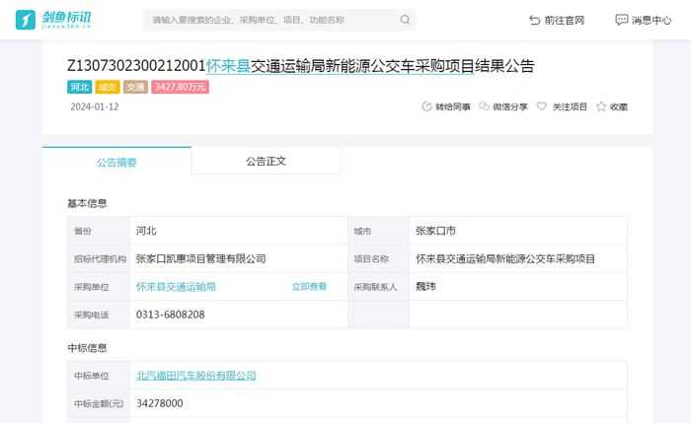Image resolution: width=691 pixels, height=423 pixels.
Task: Click the 收藏 star icon
Action: coord(601,106)
